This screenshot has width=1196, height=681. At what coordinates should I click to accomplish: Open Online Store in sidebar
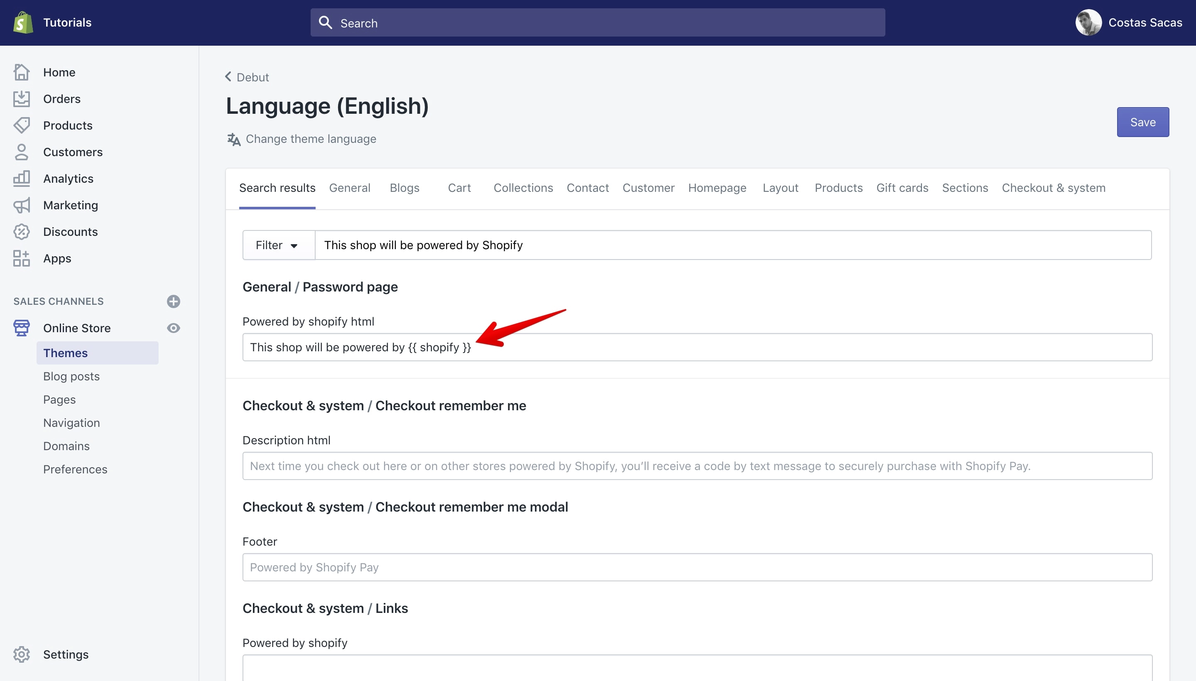coord(77,328)
